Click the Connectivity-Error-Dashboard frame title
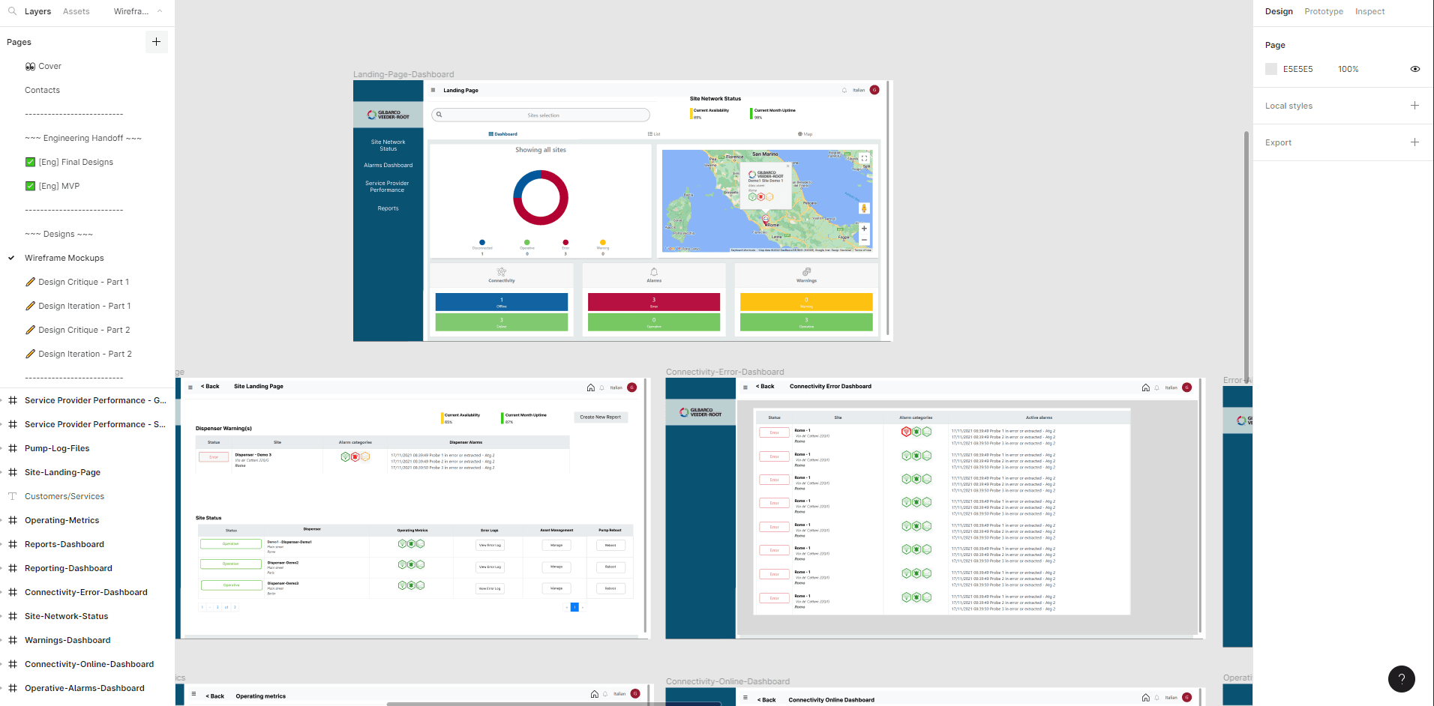The image size is (1434, 706). [724, 372]
